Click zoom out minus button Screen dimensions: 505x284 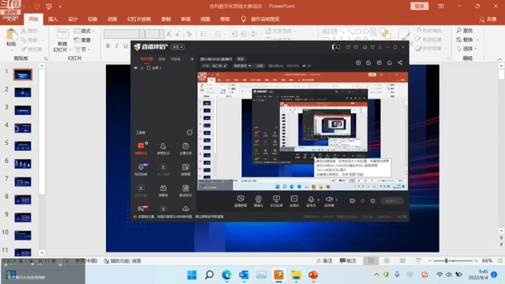click(430, 261)
